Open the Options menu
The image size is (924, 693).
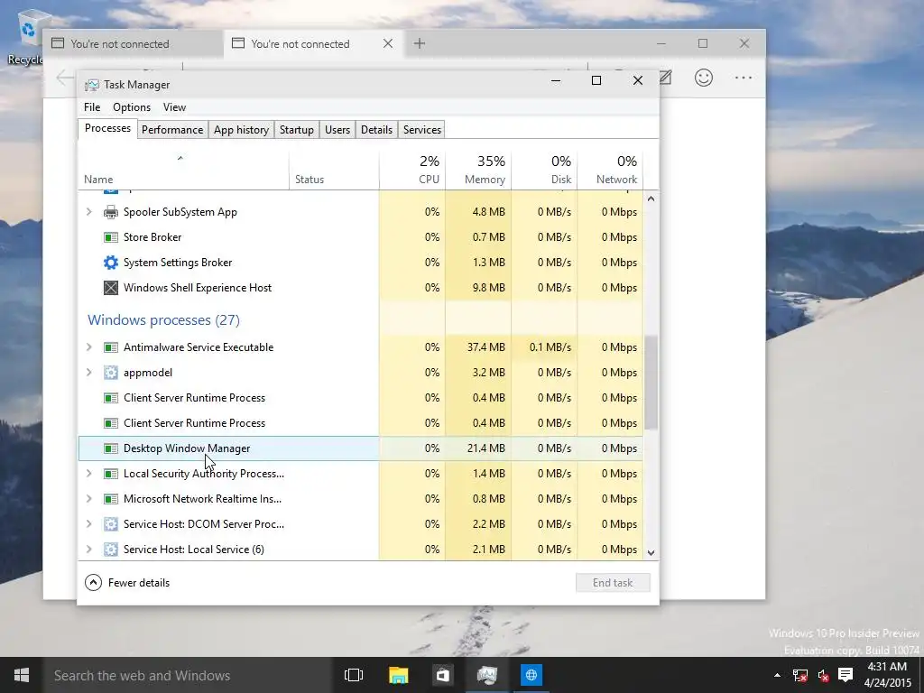tap(132, 107)
